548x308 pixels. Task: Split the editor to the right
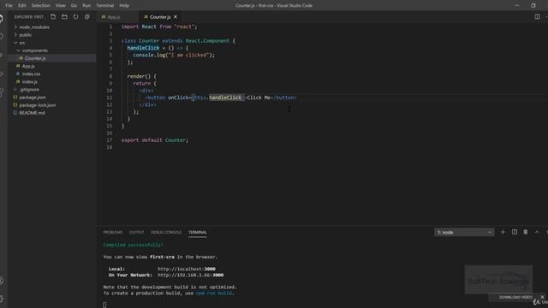coord(537,17)
